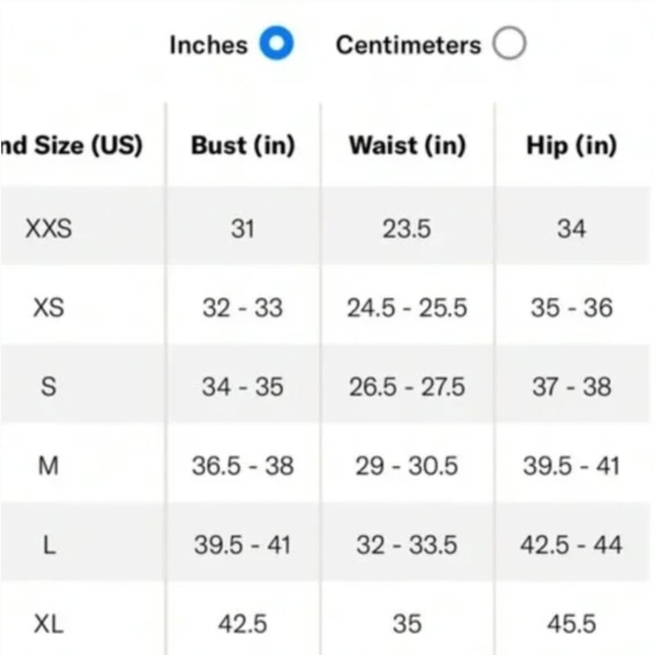
Task: Click the Centimeters label text
Action: point(408,45)
